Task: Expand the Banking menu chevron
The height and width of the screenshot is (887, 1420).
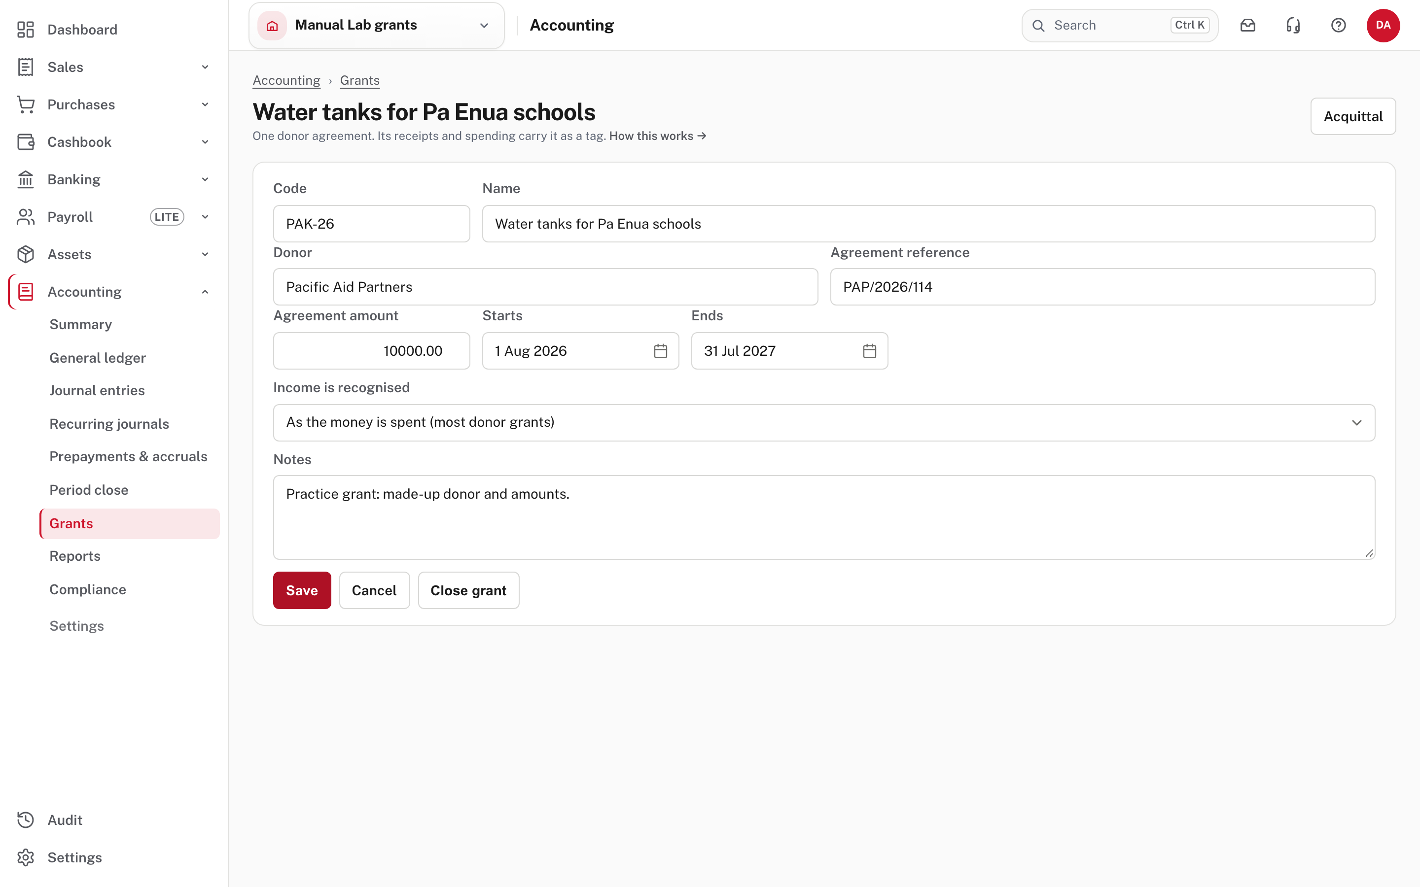Action: [x=205, y=179]
